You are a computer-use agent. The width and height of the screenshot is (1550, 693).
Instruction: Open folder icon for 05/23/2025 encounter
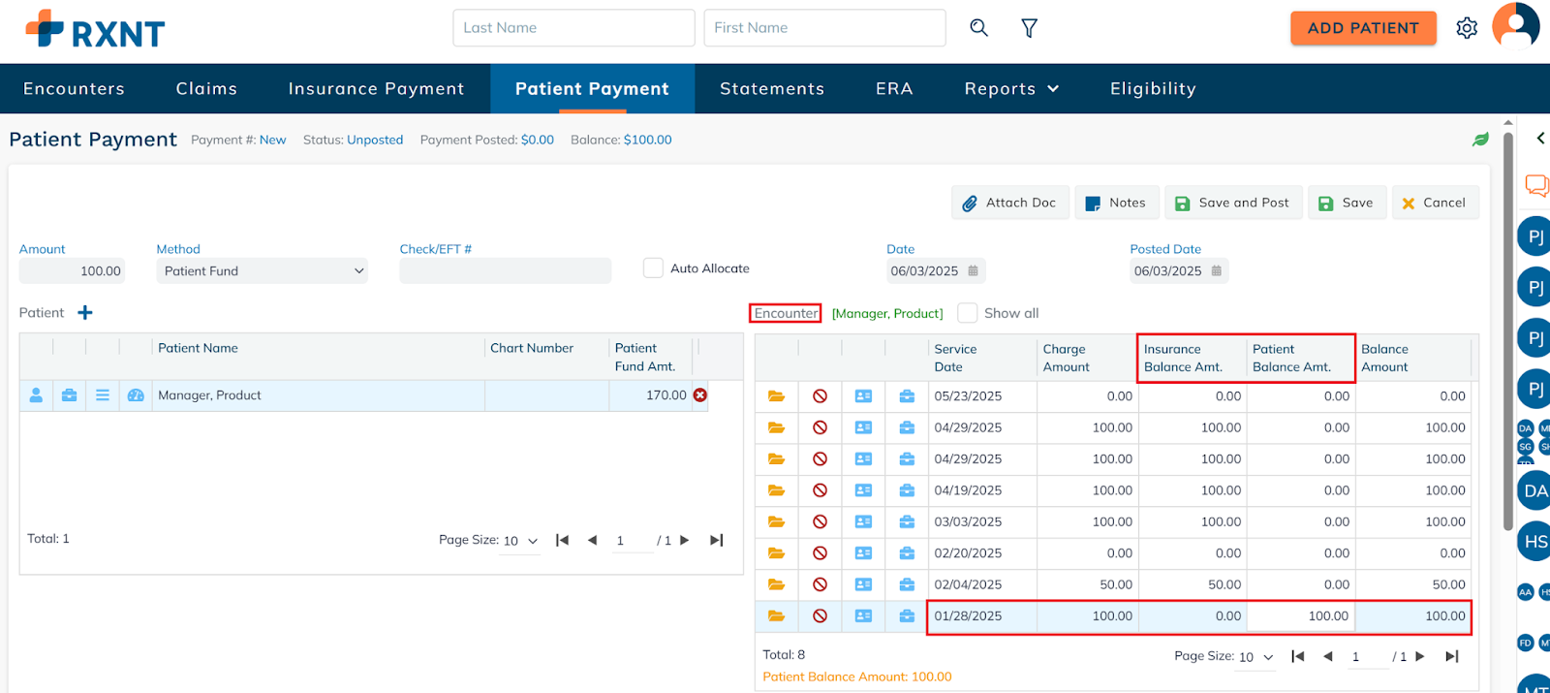[776, 396]
